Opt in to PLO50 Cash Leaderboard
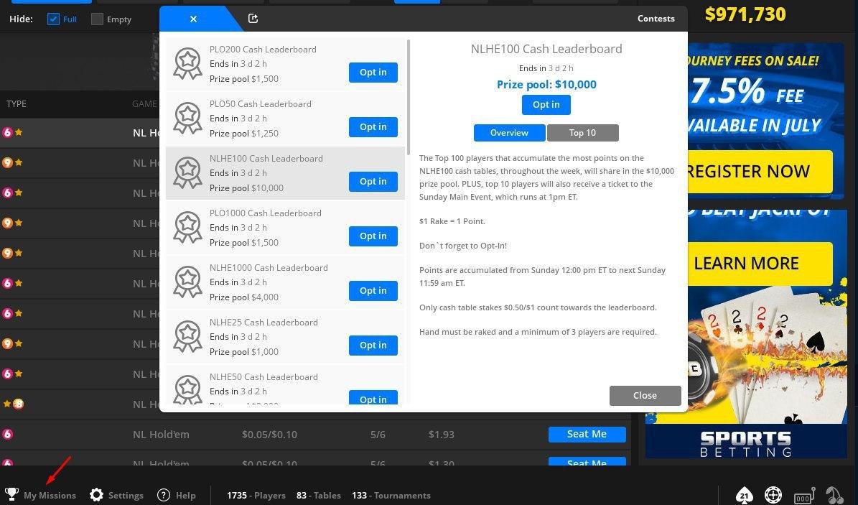This screenshot has width=858, height=505. pyautogui.click(x=373, y=126)
